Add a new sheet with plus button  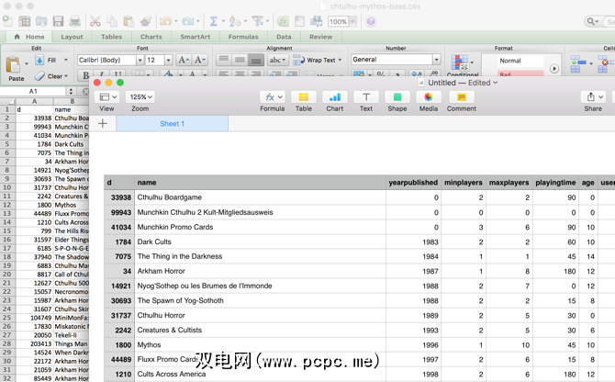point(103,124)
